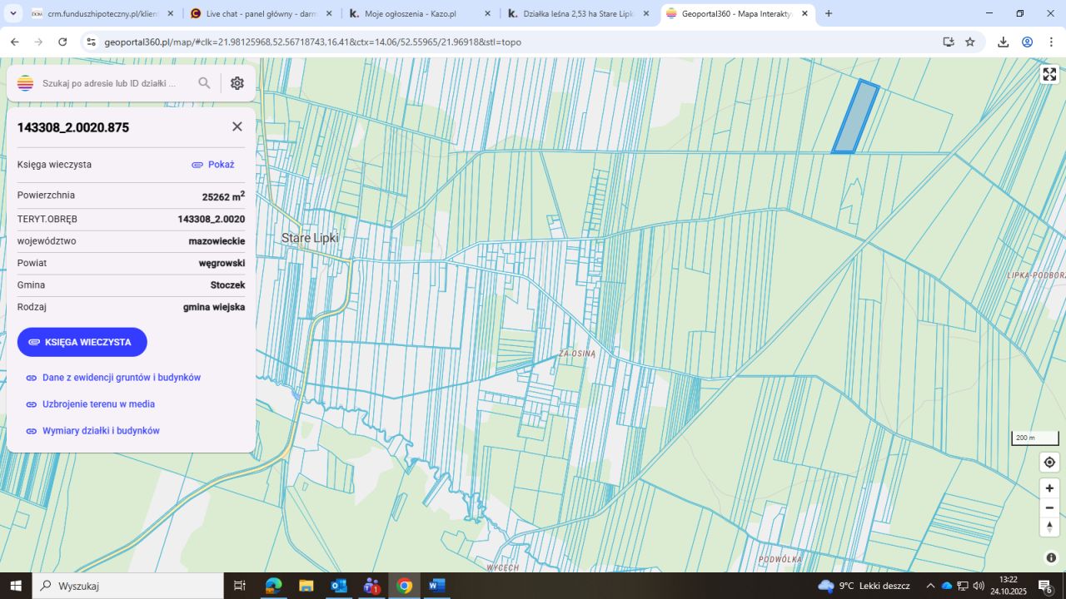1066x599 pixels.
Task: Click the PODWÓLKA map label
Action: click(780, 560)
